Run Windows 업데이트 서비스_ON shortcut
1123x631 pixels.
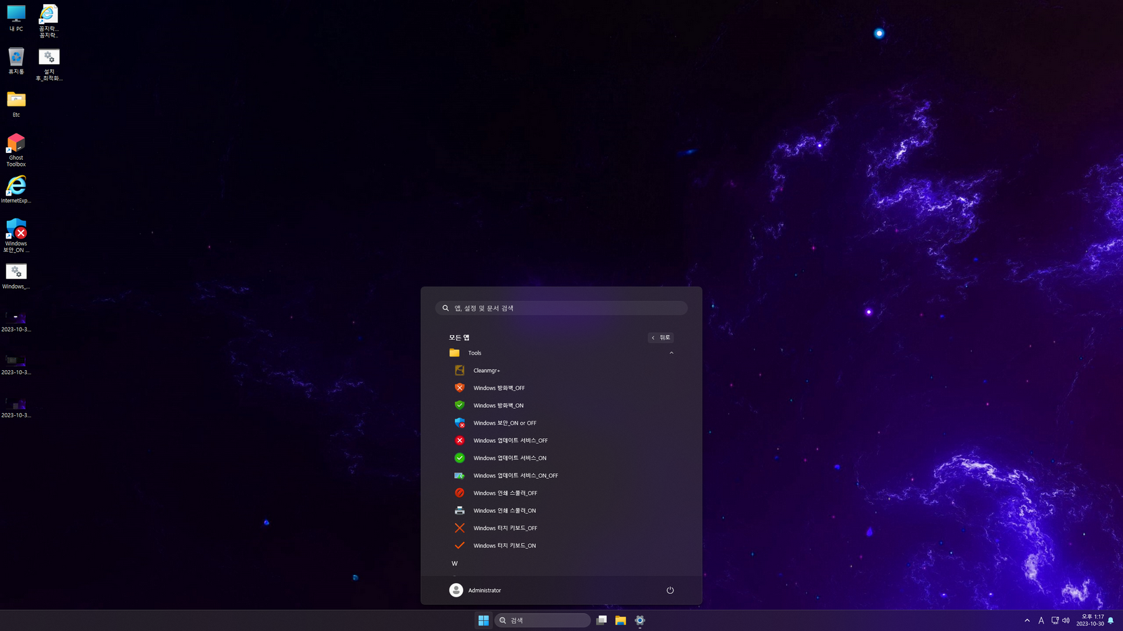pyautogui.click(x=561, y=458)
